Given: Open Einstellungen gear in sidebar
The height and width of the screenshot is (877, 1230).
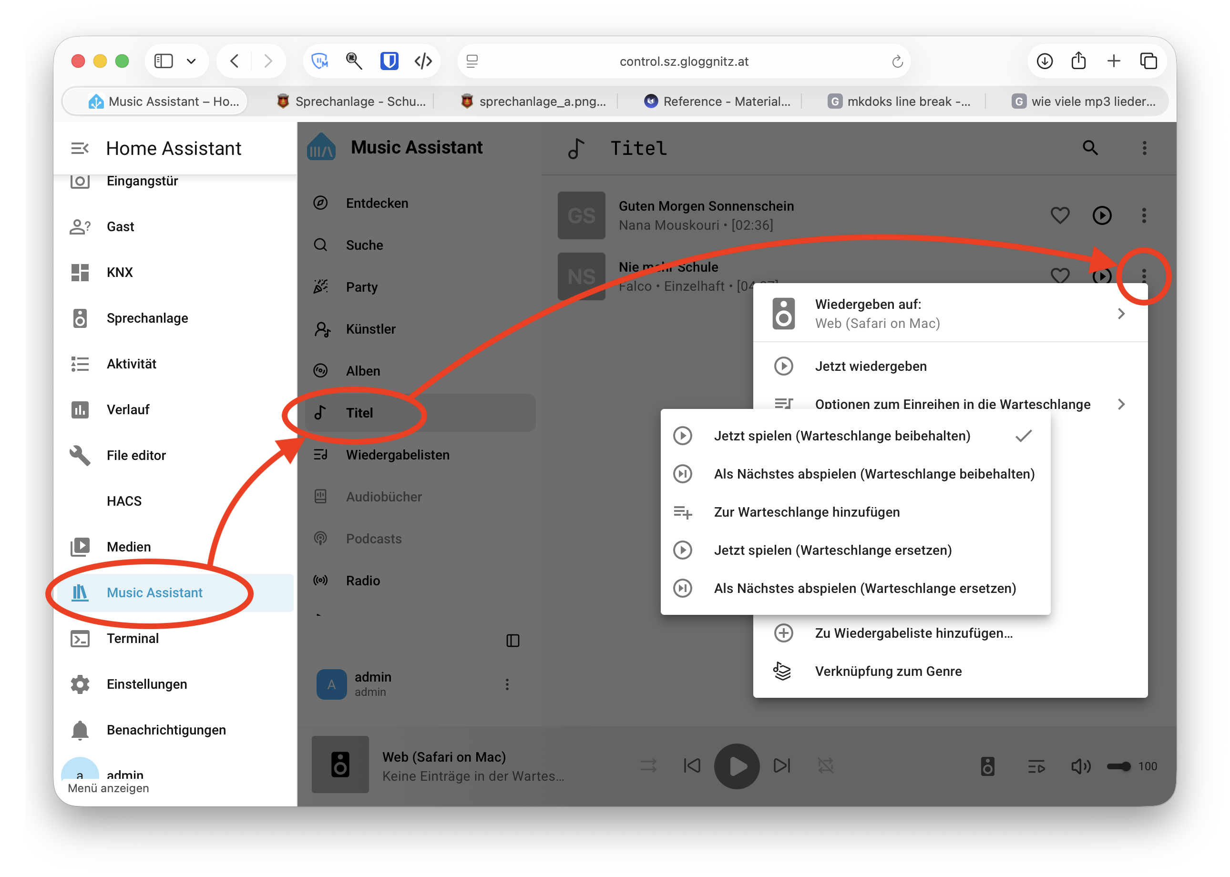Looking at the screenshot, I should tap(80, 684).
